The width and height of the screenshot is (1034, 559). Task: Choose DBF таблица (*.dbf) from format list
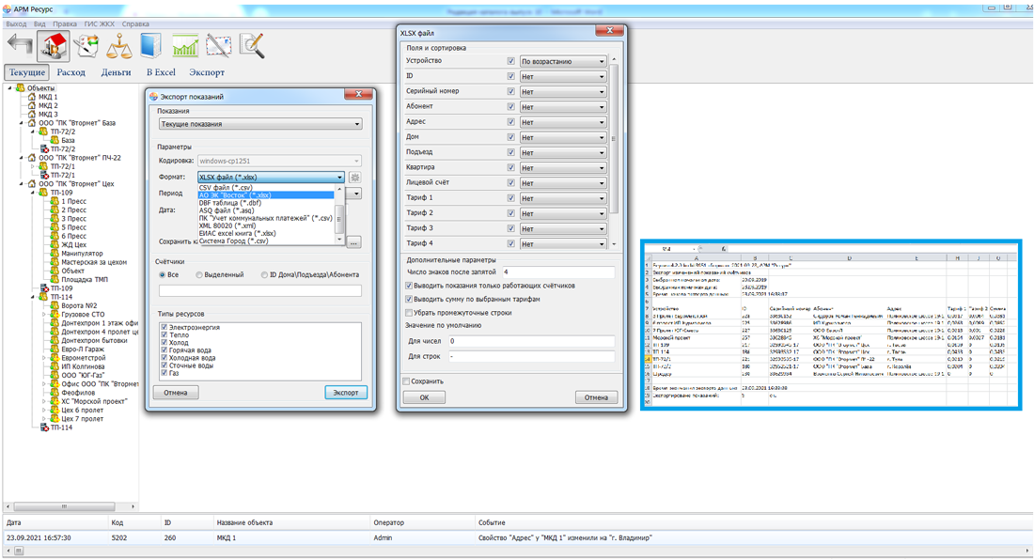[229, 203]
